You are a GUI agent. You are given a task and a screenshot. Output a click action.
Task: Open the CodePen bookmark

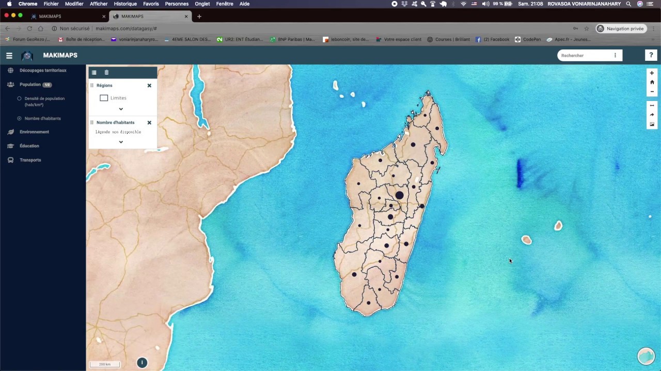(528, 40)
